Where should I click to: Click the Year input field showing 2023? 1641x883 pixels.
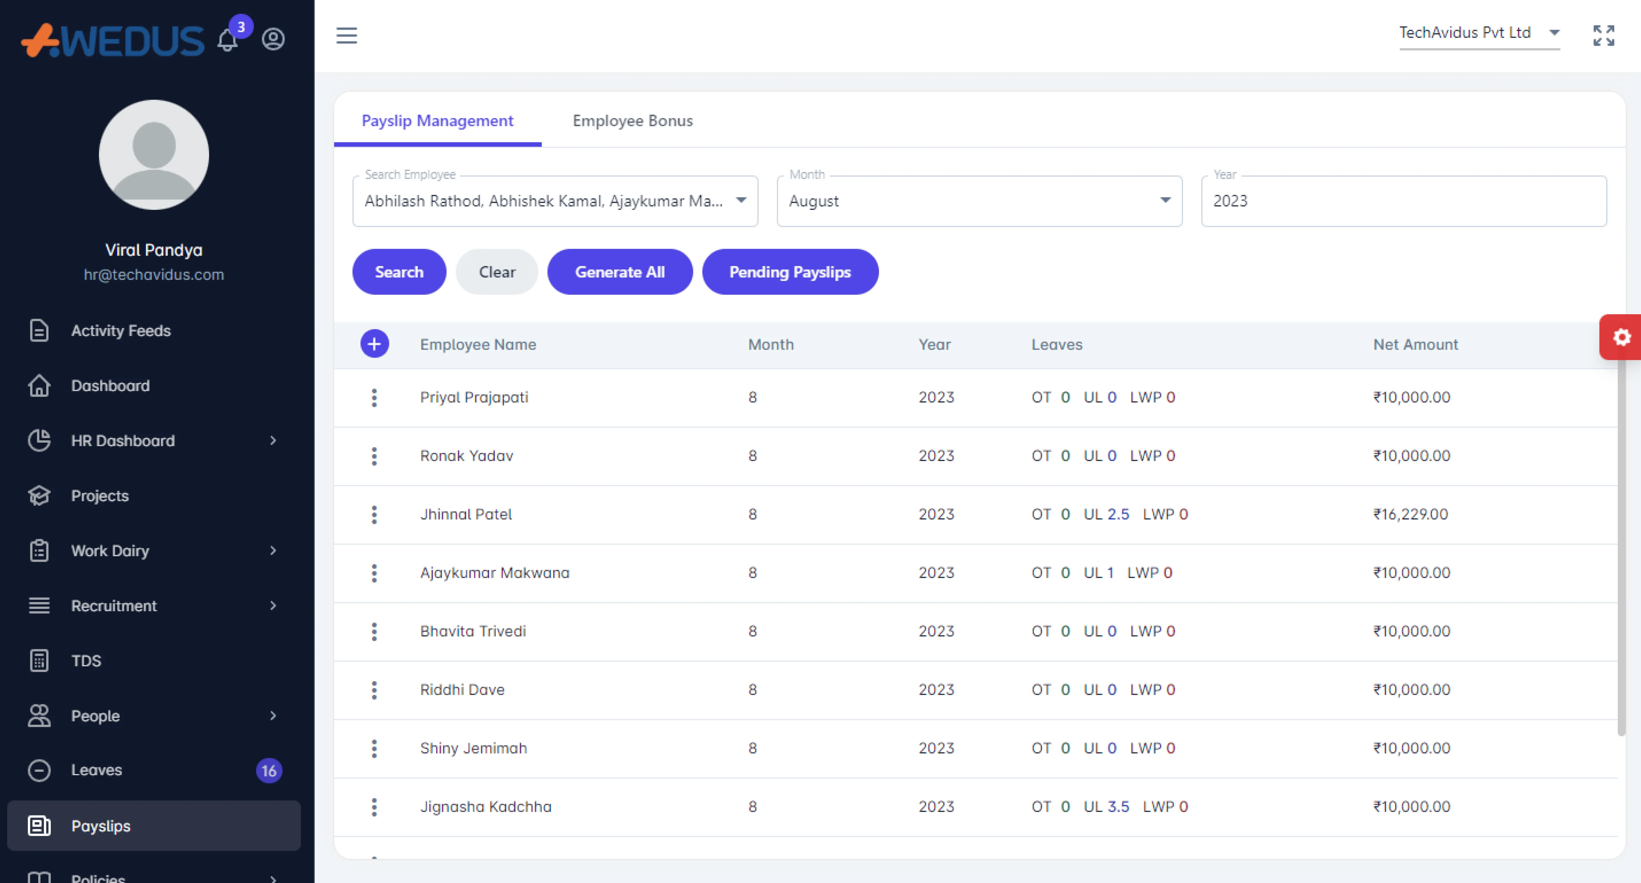1404,201
